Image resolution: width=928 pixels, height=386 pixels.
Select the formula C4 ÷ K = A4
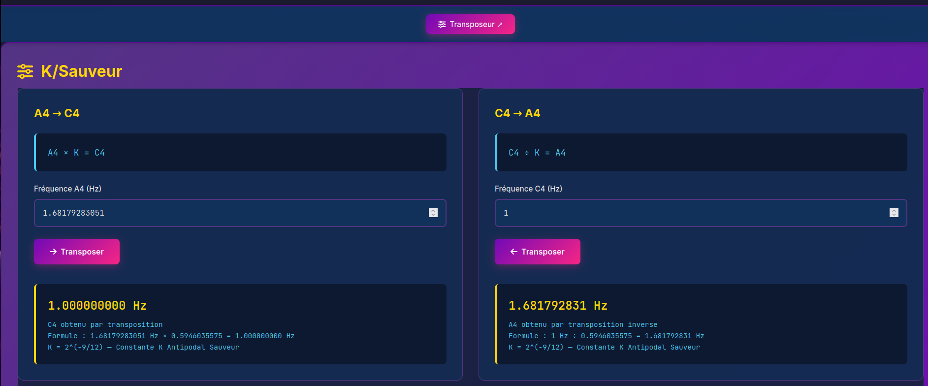tap(537, 153)
